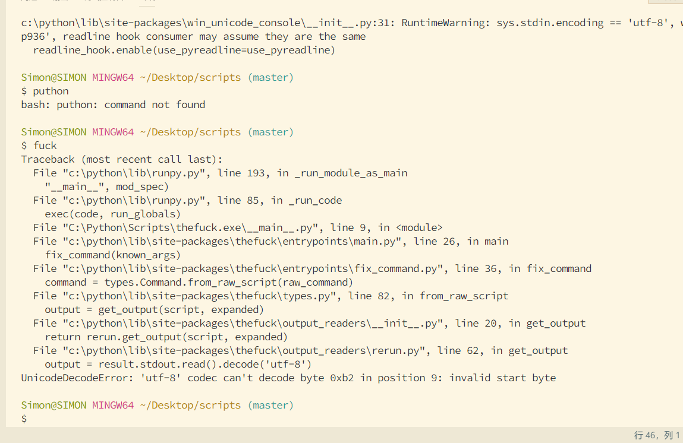The image size is (683, 443).
Task: Click the 'Traceback (most recent call last)' line
Action: coord(121,160)
